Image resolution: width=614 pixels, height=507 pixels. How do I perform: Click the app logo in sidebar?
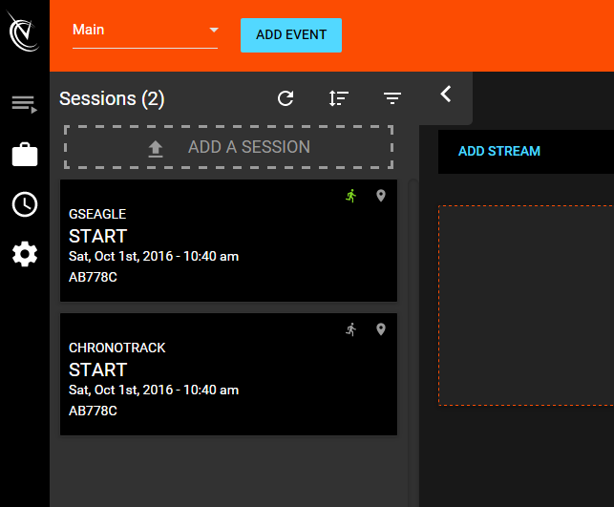click(x=24, y=32)
